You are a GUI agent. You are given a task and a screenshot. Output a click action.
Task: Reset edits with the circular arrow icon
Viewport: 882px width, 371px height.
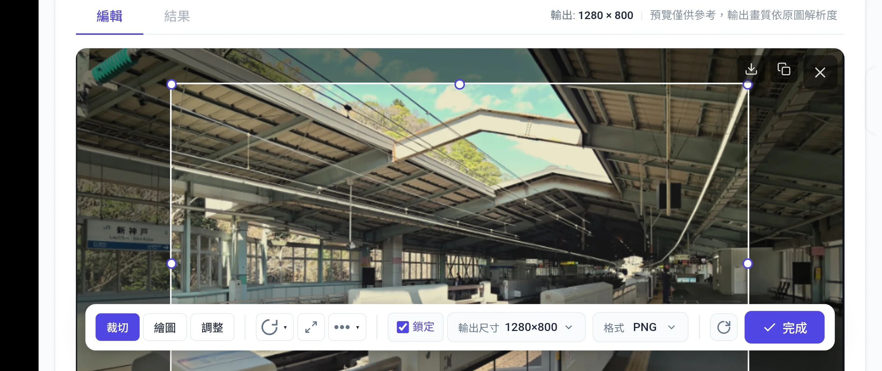tap(723, 327)
